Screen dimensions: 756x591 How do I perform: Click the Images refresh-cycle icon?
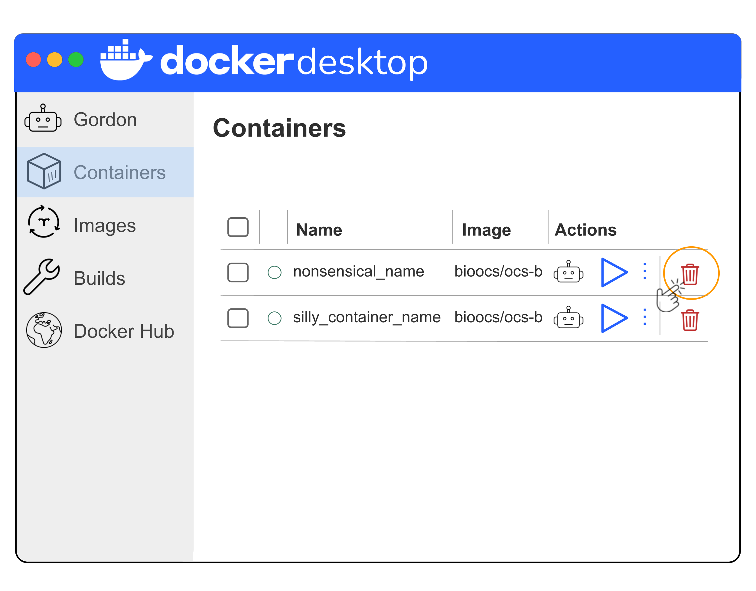pos(44,222)
